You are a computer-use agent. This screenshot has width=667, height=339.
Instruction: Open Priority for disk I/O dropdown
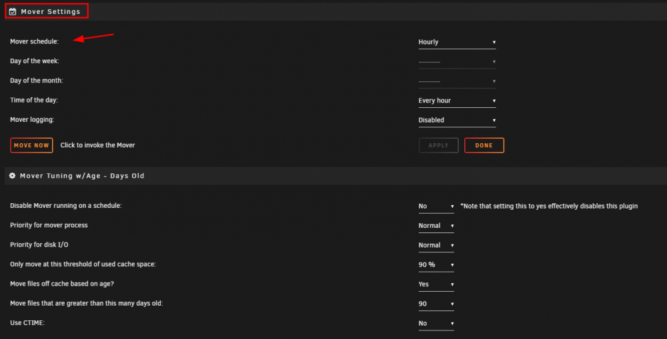pos(436,245)
